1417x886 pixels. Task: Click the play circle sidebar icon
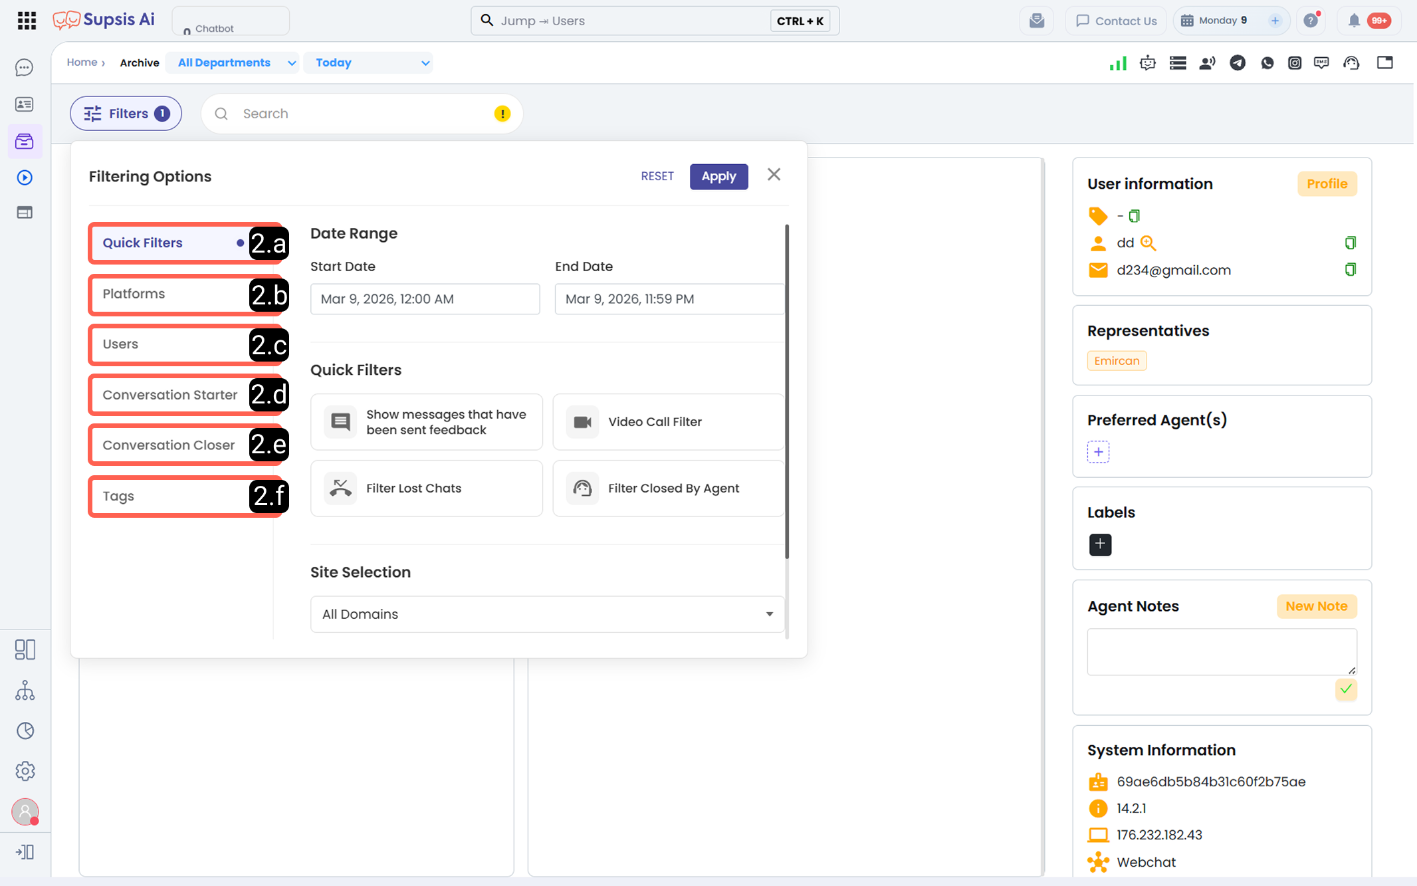pyautogui.click(x=25, y=177)
